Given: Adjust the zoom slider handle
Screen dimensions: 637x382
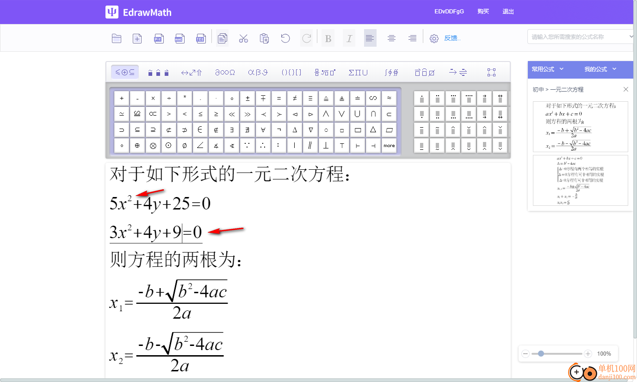Looking at the screenshot, I should tap(541, 354).
